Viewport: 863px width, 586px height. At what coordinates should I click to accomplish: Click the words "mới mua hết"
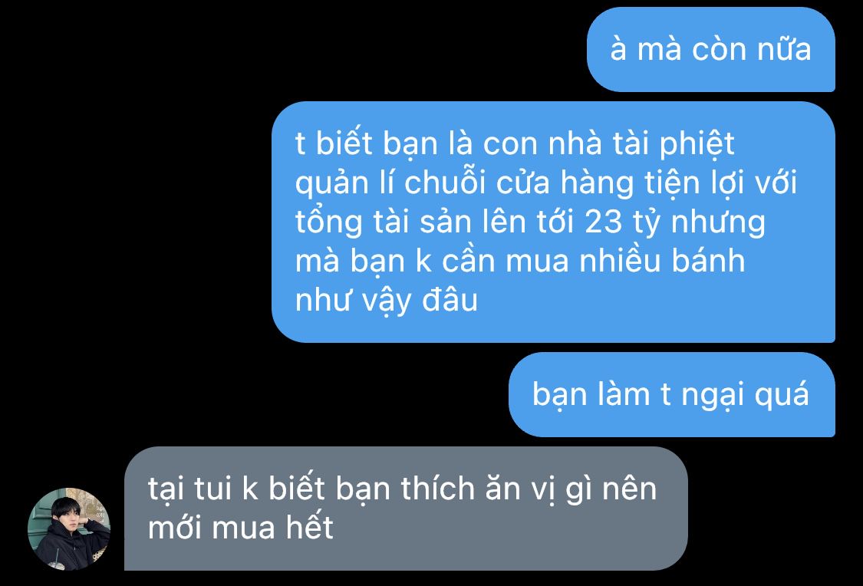(241, 528)
